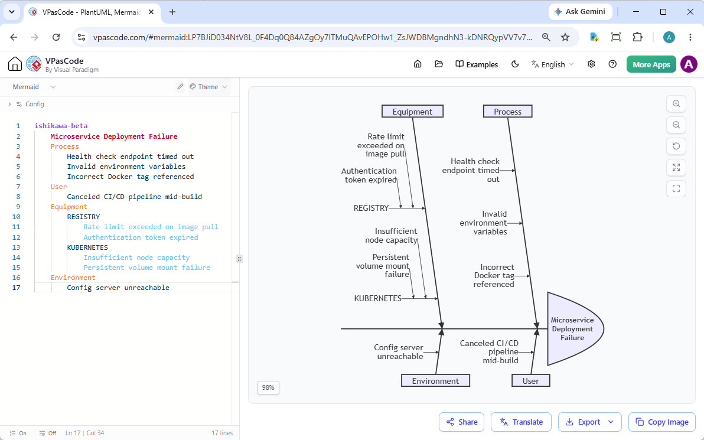
Task: Click the Translate button
Action: point(521,422)
